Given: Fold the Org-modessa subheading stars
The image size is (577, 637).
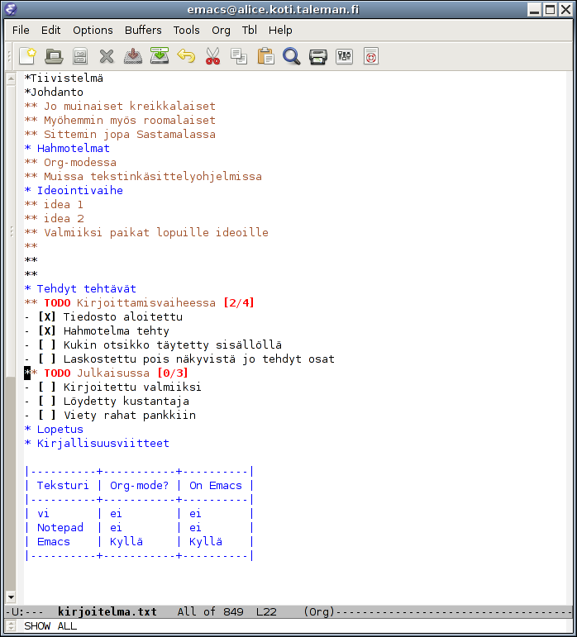Looking at the screenshot, I should tap(31, 162).
